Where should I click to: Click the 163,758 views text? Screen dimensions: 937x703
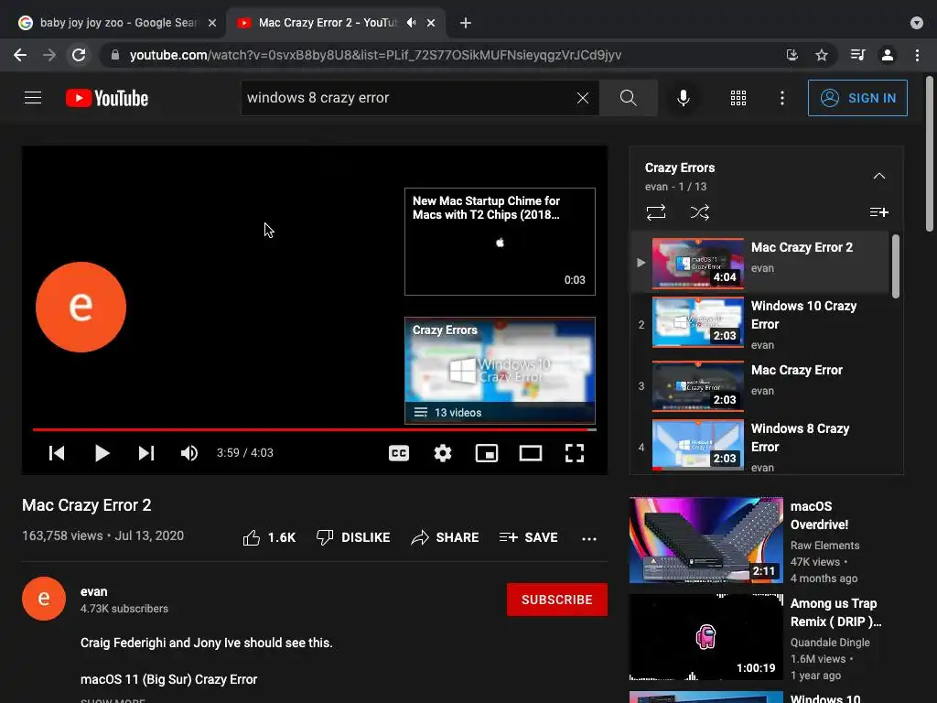click(x=62, y=536)
